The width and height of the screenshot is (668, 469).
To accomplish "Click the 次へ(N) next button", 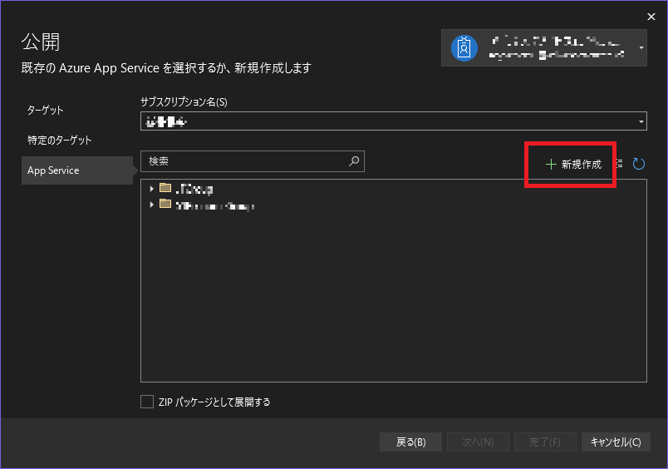I will click(x=478, y=442).
